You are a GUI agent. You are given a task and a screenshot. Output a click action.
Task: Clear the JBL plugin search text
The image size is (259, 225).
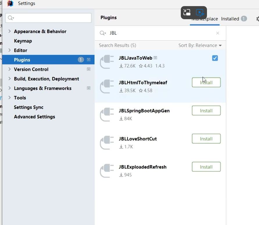click(x=218, y=33)
